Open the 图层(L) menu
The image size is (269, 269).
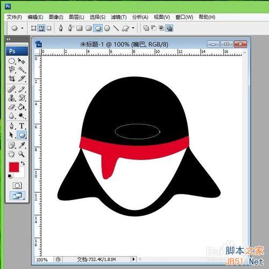76,17
